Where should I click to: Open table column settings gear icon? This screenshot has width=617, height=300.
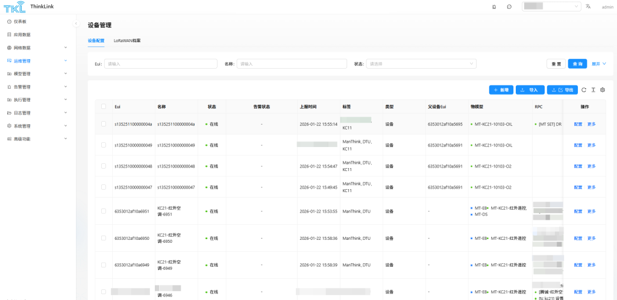[x=603, y=90]
